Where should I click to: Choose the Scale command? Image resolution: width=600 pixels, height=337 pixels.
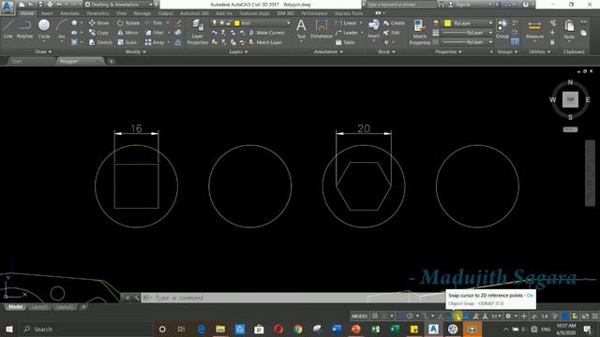click(x=127, y=42)
